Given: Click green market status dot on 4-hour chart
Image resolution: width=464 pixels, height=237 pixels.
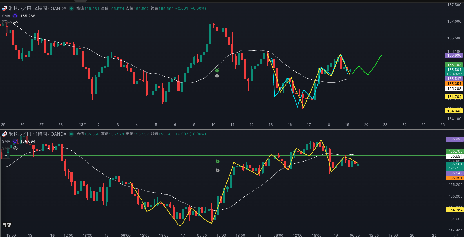Looking at the screenshot, I should point(71,8).
